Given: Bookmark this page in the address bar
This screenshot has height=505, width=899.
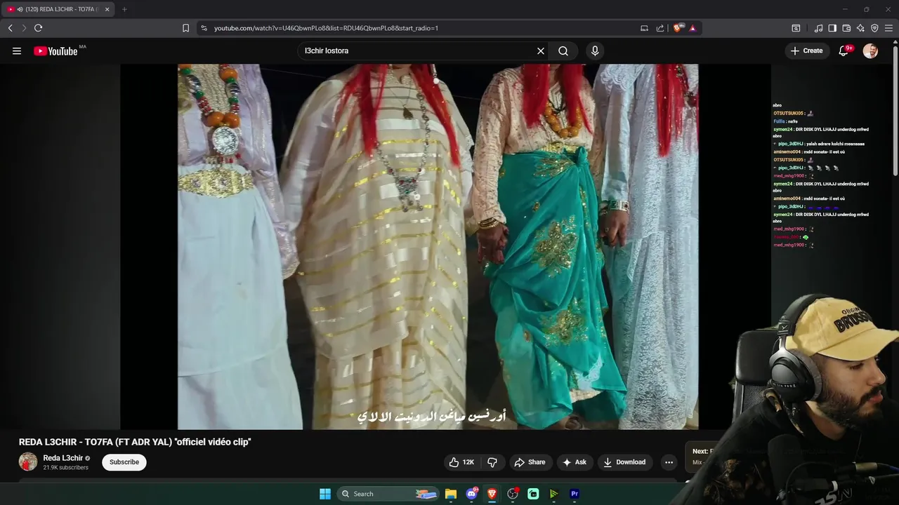Looking at the screenshot, I should [185, 28].
